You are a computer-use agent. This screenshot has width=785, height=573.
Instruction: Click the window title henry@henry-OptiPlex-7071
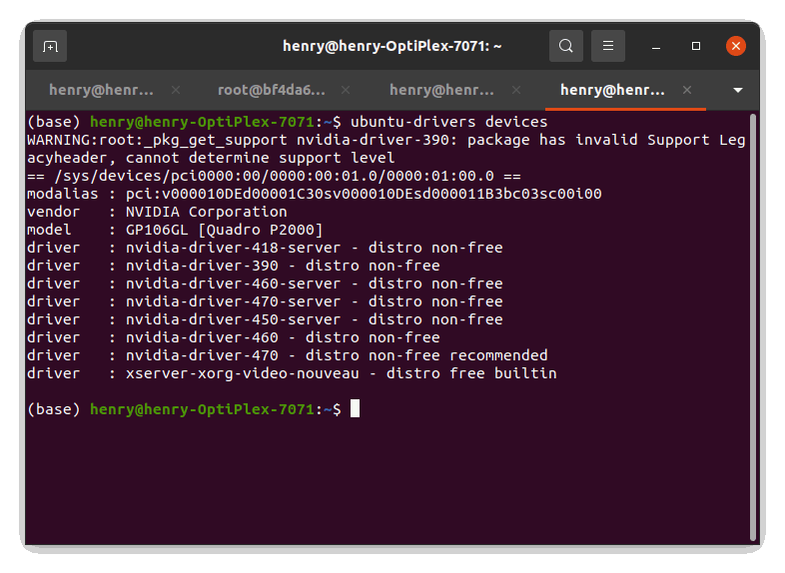click(x=392, y=46)
